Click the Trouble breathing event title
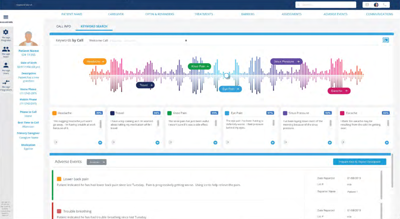Screen dimensions: 400x219 click(x=77, y=211)
